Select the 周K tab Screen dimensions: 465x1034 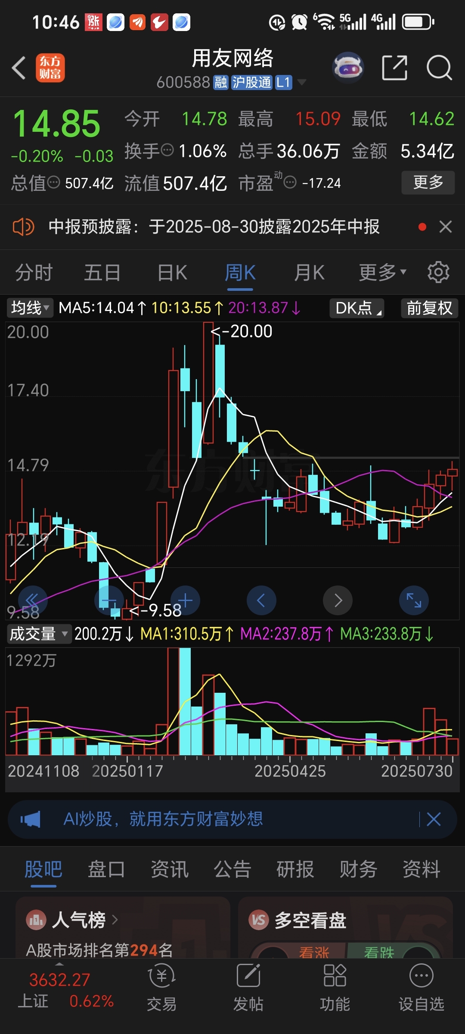240,272
